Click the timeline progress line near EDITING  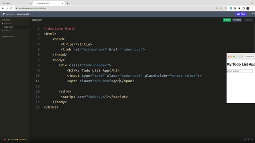click(13, 139)
